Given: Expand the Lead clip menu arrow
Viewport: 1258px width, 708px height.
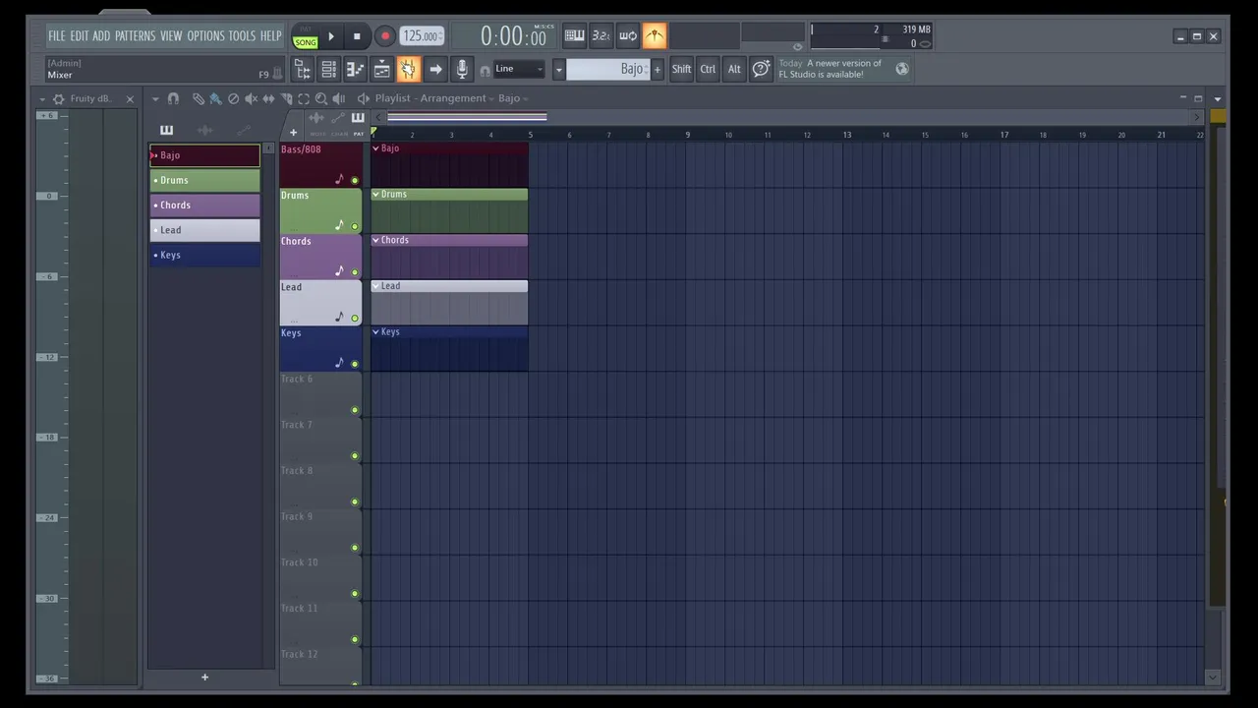Looking at the screenshot, I should [x=375, y=286].
